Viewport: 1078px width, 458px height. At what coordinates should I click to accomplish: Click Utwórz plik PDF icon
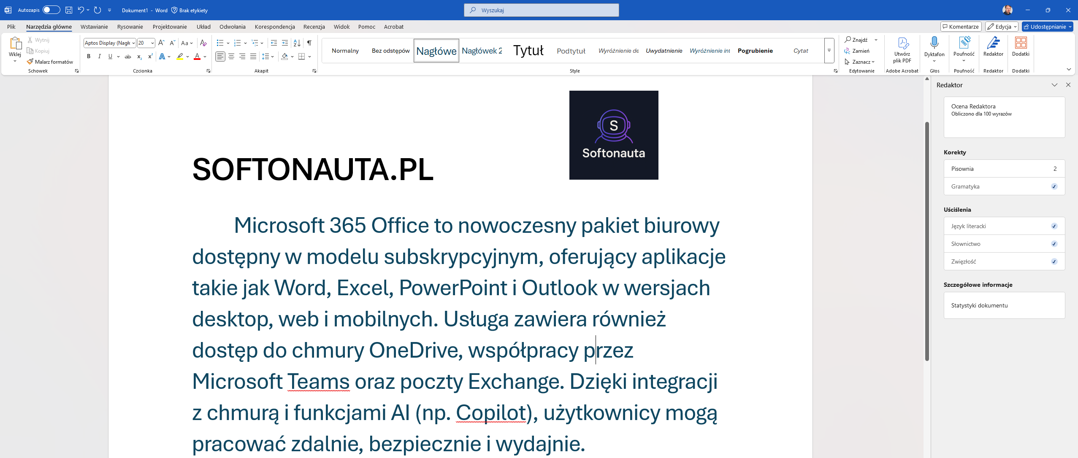point(902,43)
